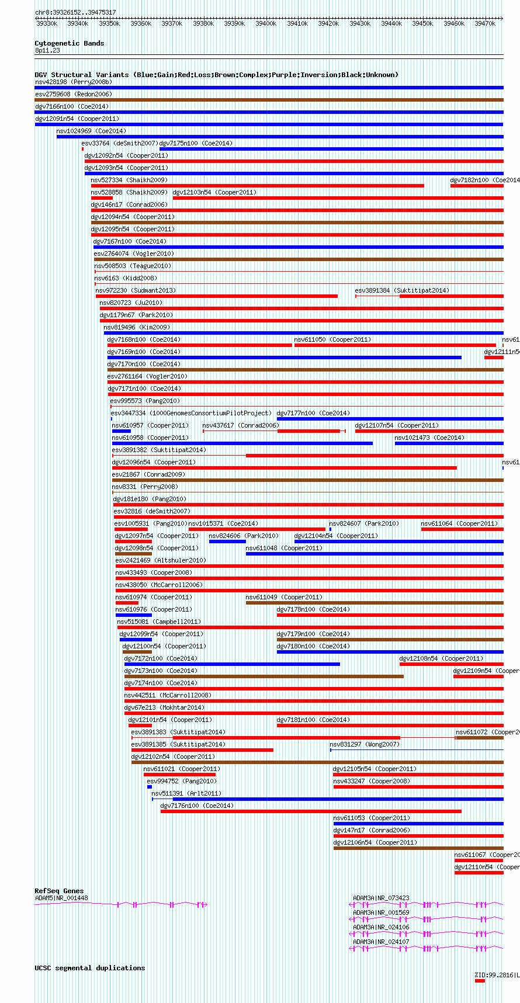Click ADAM3A|NR_073423 gene label

tap(381, 898)
